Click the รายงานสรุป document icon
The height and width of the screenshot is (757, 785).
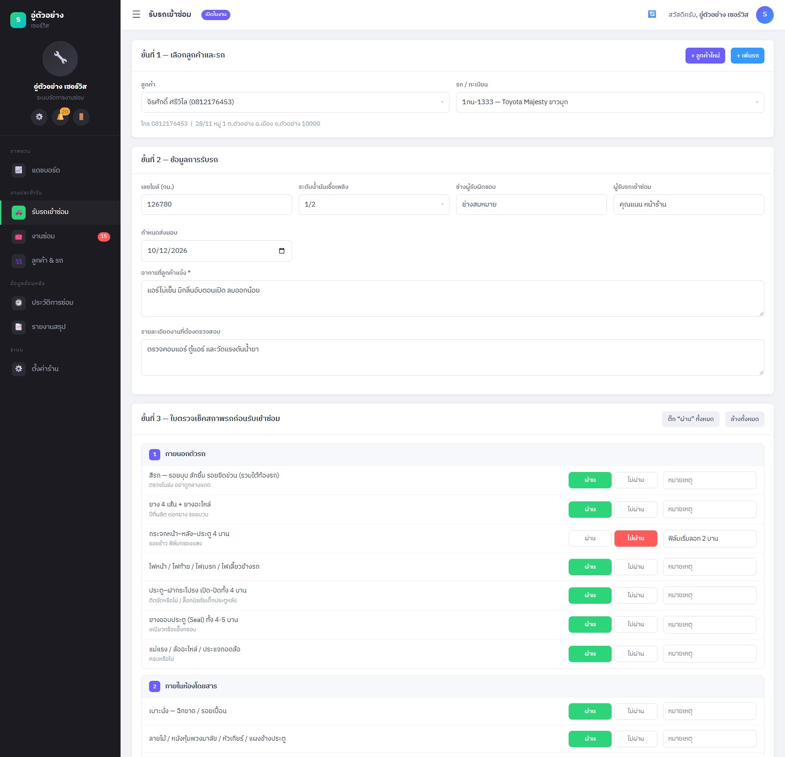tap(19, 327)
